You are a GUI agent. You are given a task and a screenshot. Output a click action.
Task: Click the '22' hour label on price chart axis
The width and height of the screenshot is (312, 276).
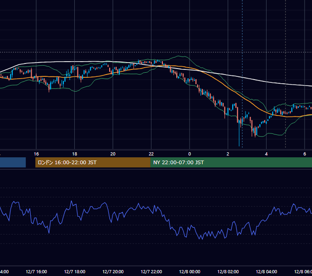click(151, 154)
